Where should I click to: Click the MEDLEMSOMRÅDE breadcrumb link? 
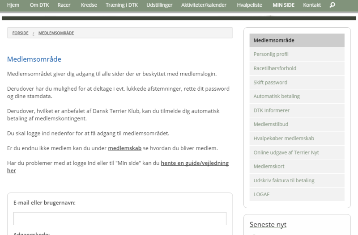tap(56, 33)
